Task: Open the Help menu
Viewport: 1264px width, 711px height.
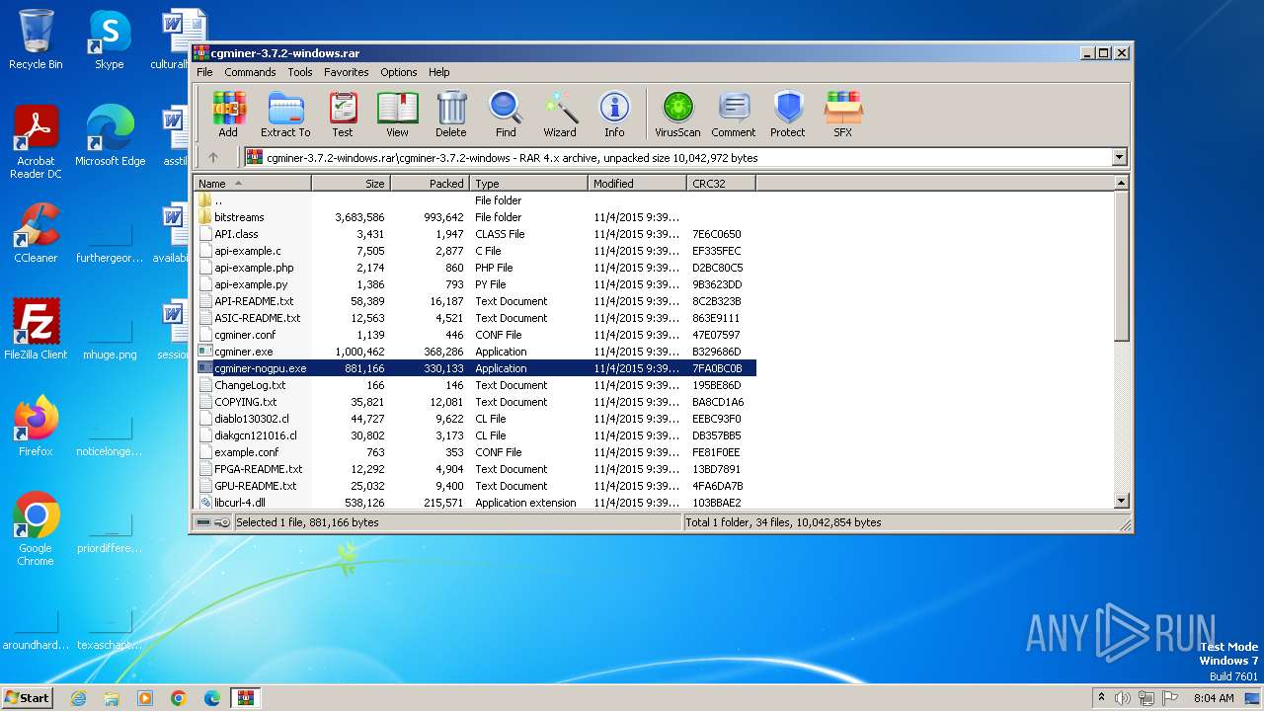Action: coord(439,72)
